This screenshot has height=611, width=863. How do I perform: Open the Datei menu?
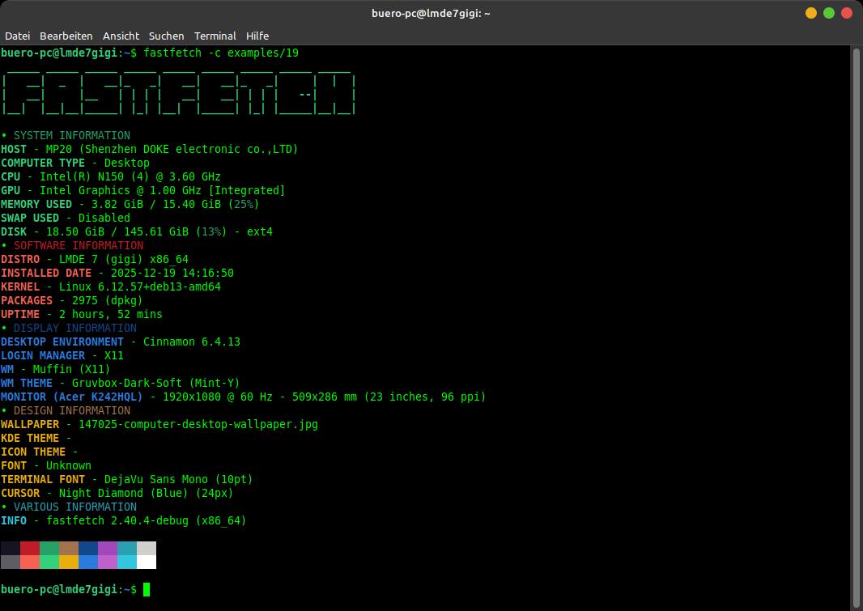click(18, 36)
